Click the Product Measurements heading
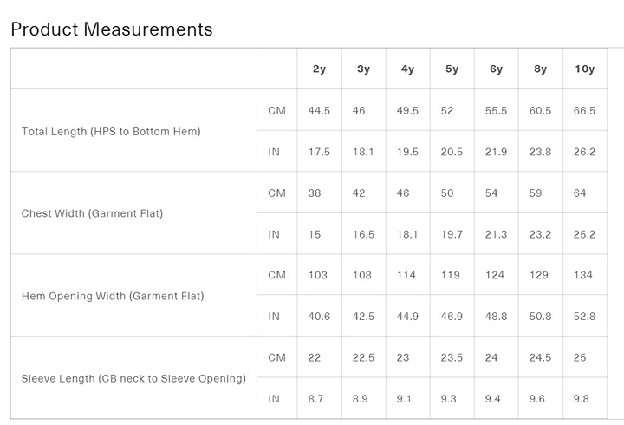This screenshot has height=425, width=624. [112, 29]
